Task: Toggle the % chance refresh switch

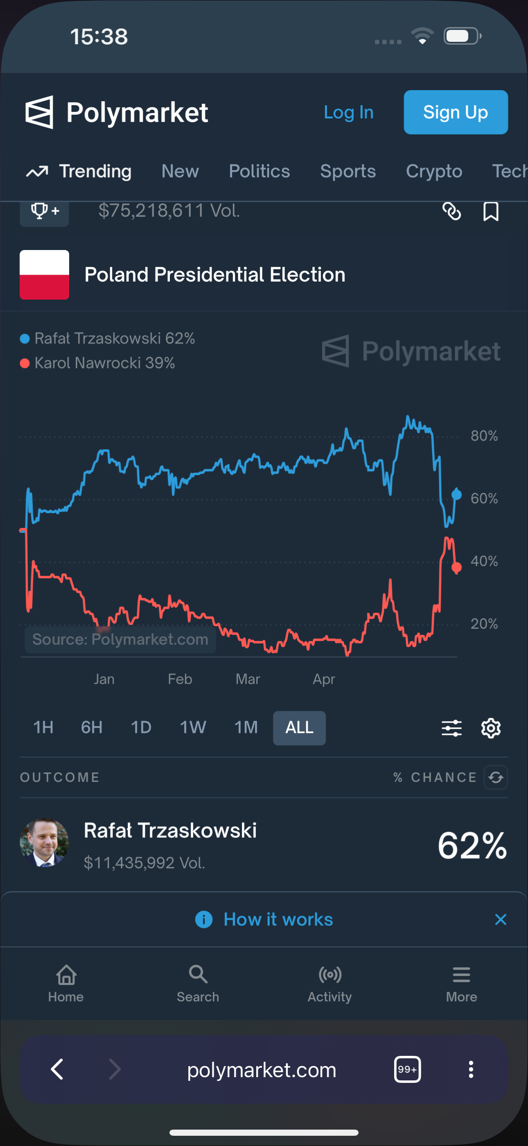Action: point(496,777)
